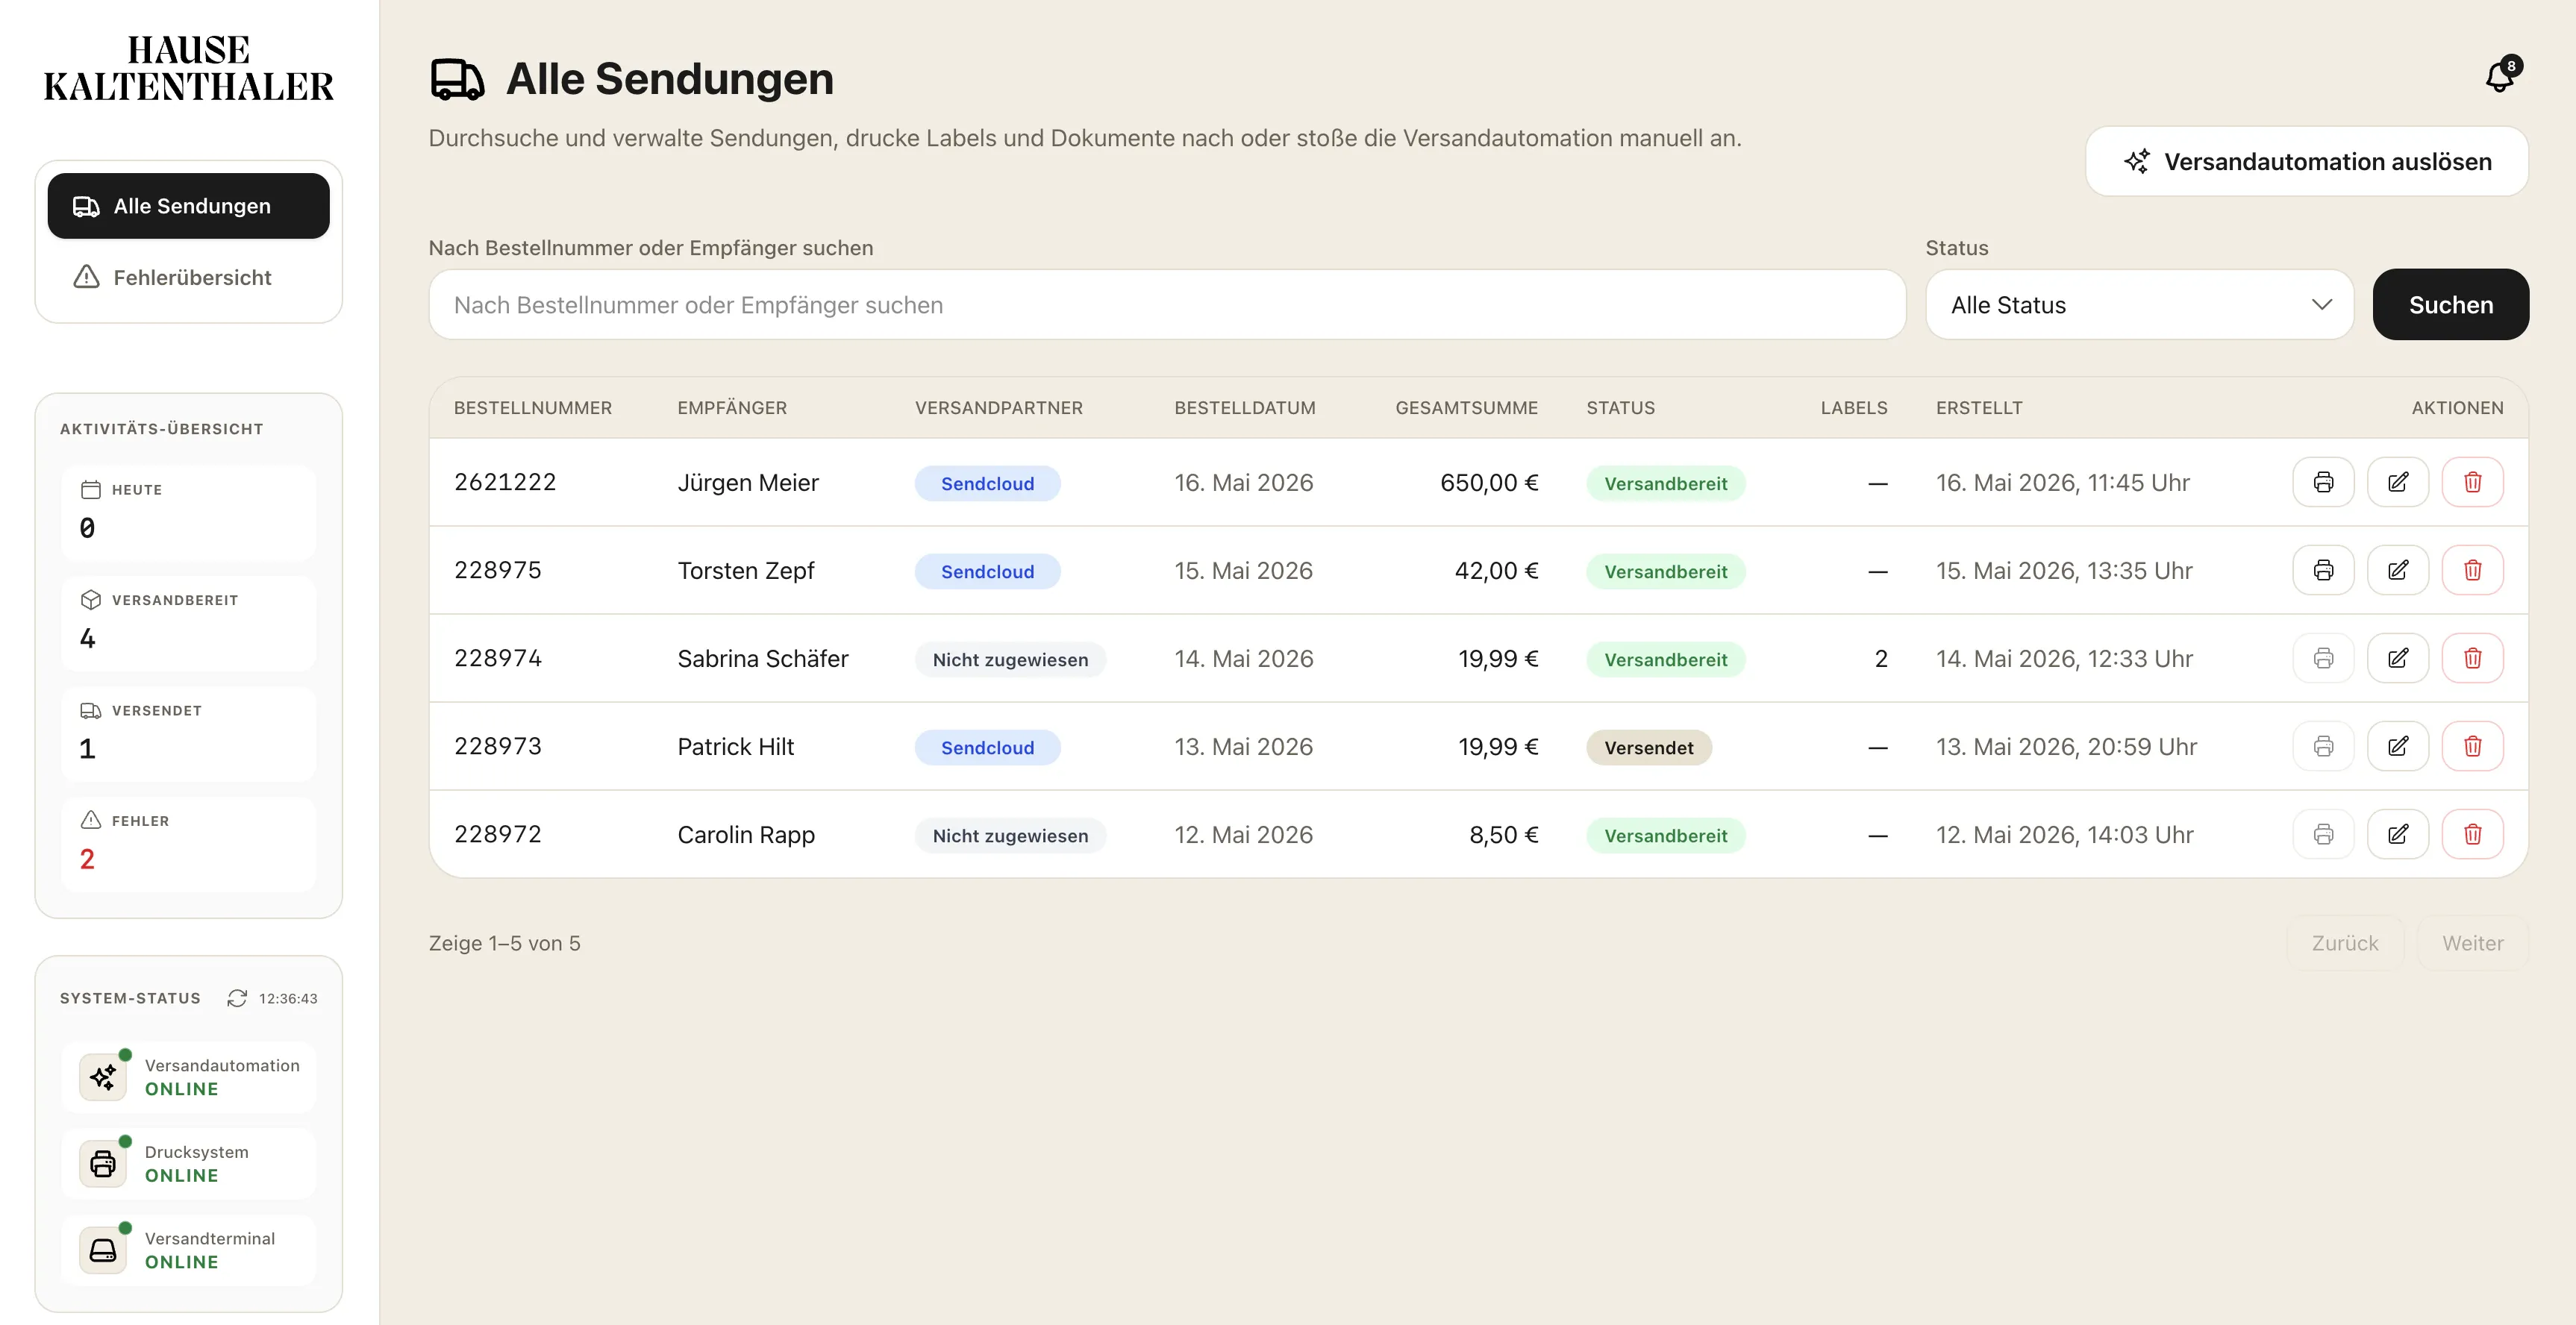Edit Carolin Rapp's shipment
The width and height of the screenshot is (2576, 1325).
[2398, 834]
